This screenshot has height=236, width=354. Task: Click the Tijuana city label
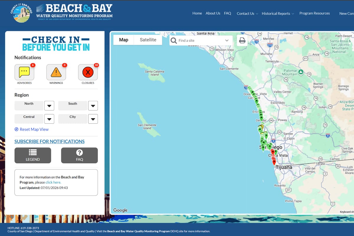coord(284,167)
